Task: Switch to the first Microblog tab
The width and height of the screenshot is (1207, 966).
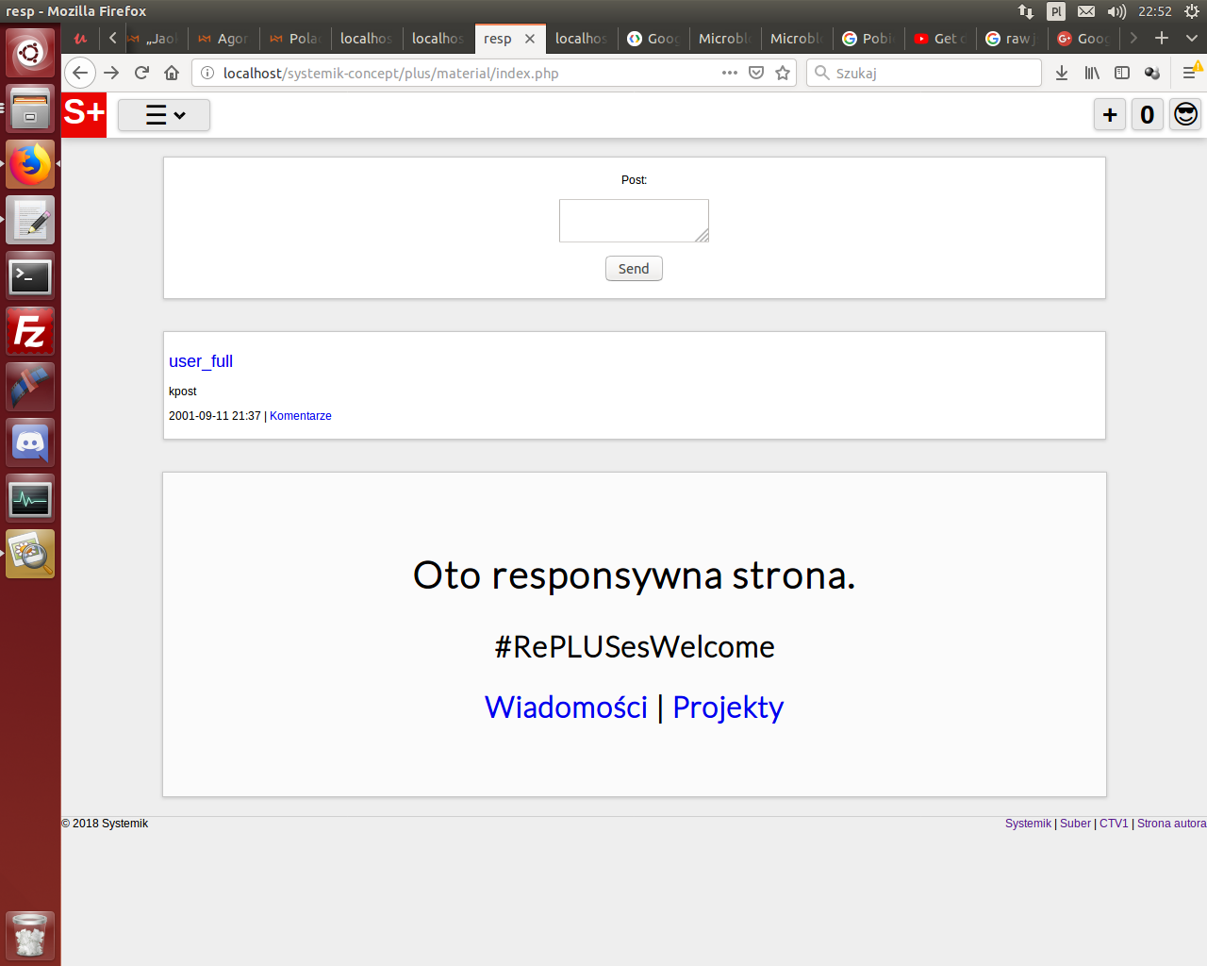Action: tap(724, 39)
